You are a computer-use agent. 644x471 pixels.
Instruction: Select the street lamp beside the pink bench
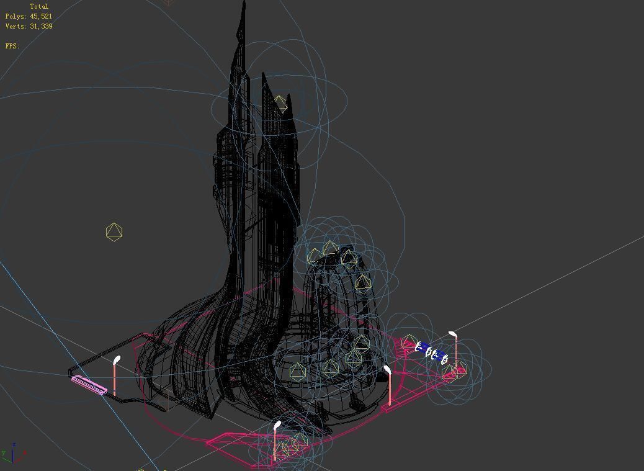[x=116, y=375]
